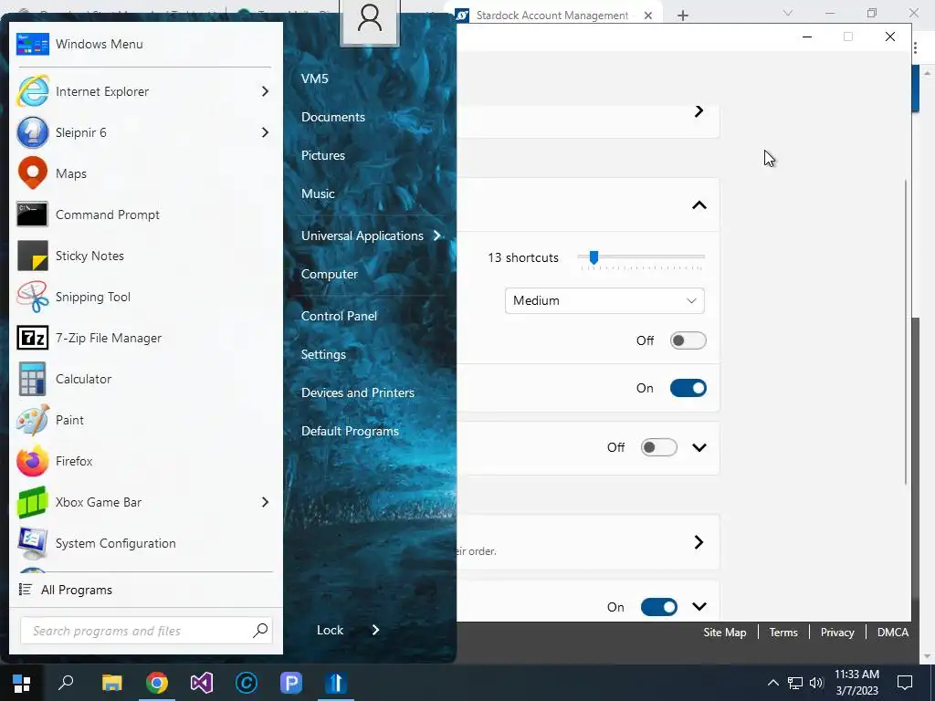The image size is (935, 701).
Task: Switch to Chrome on the taskbar
Action: pos(157,683)
